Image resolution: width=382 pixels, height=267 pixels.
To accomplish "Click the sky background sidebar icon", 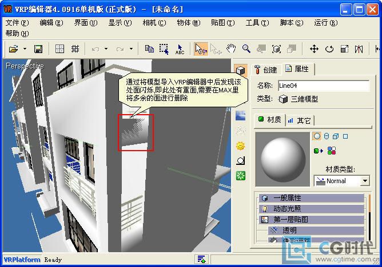I will click(240, 116).
